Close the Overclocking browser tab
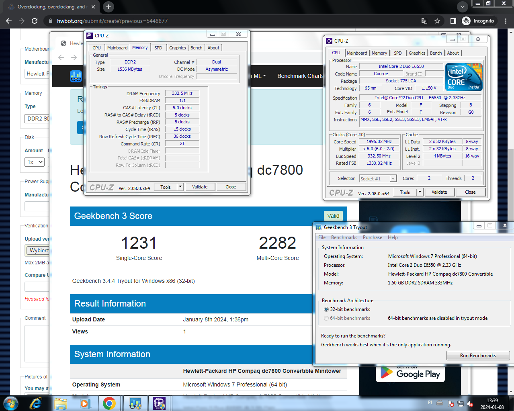The image size is (514, 411). pyautogui.click(x=93, y=7)
